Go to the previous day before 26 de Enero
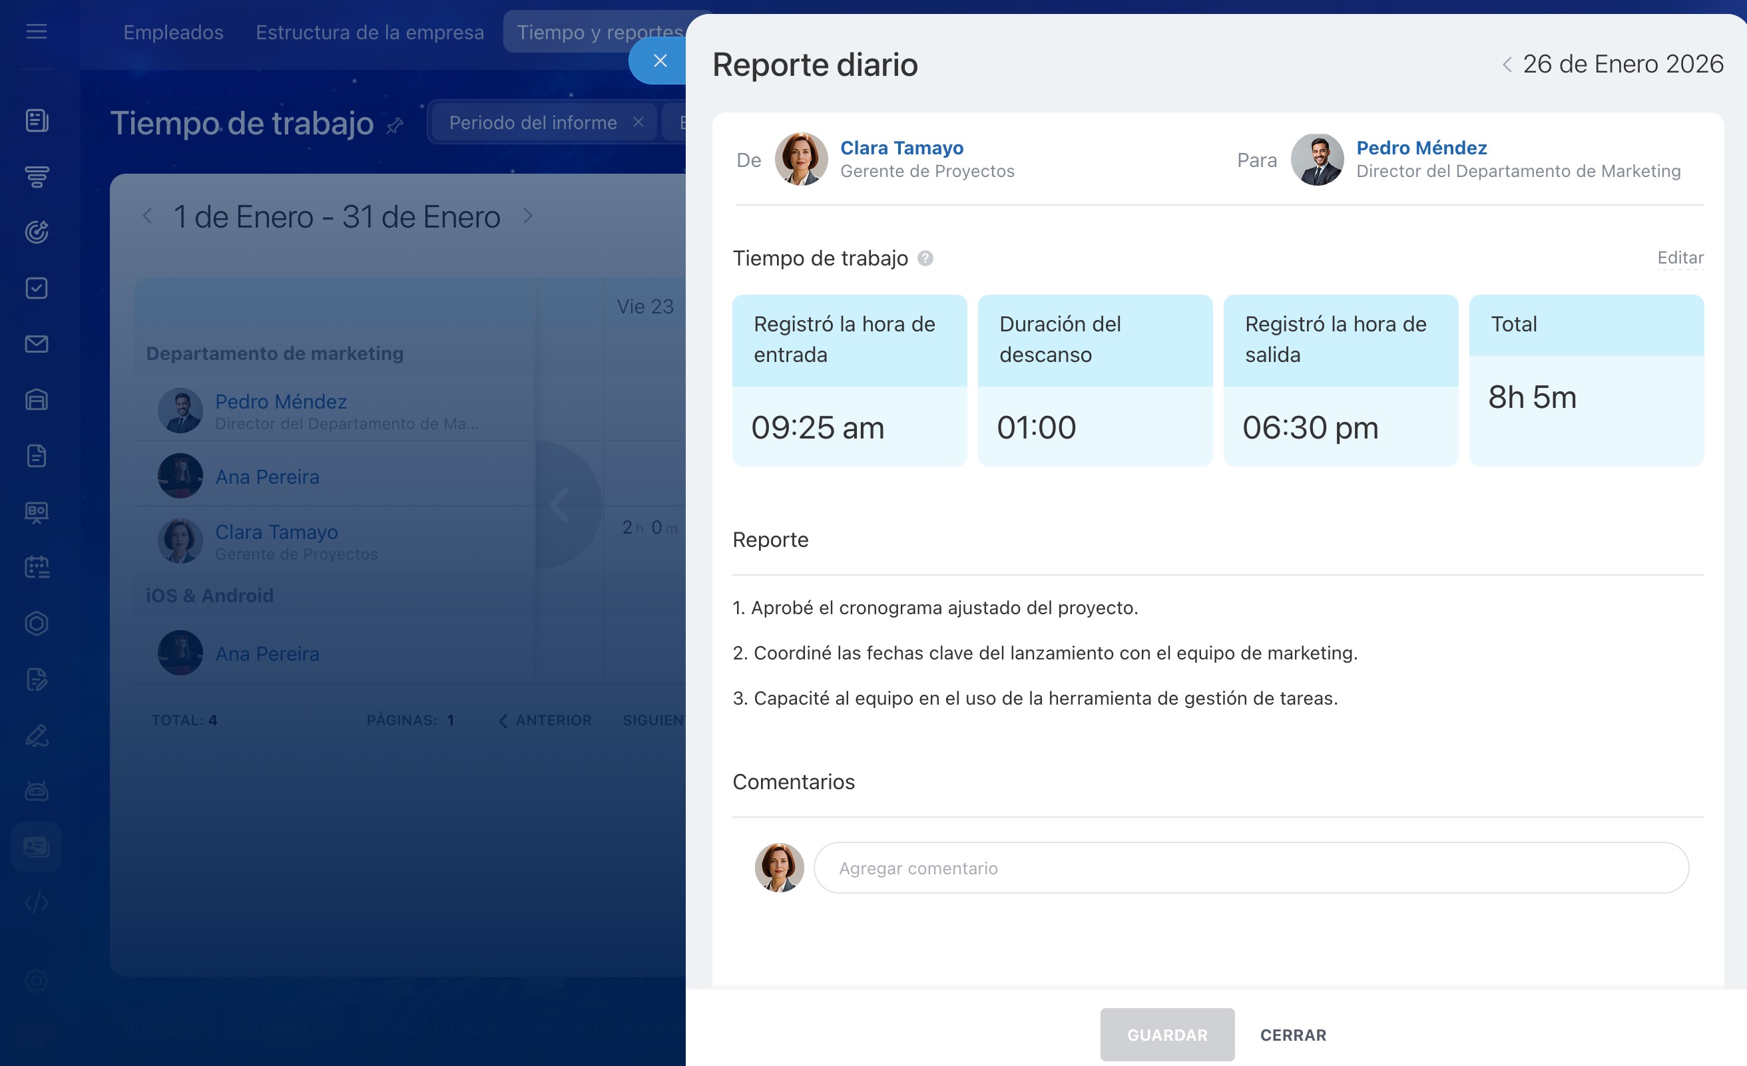 pyautogui.click(x=1507, y=65)
